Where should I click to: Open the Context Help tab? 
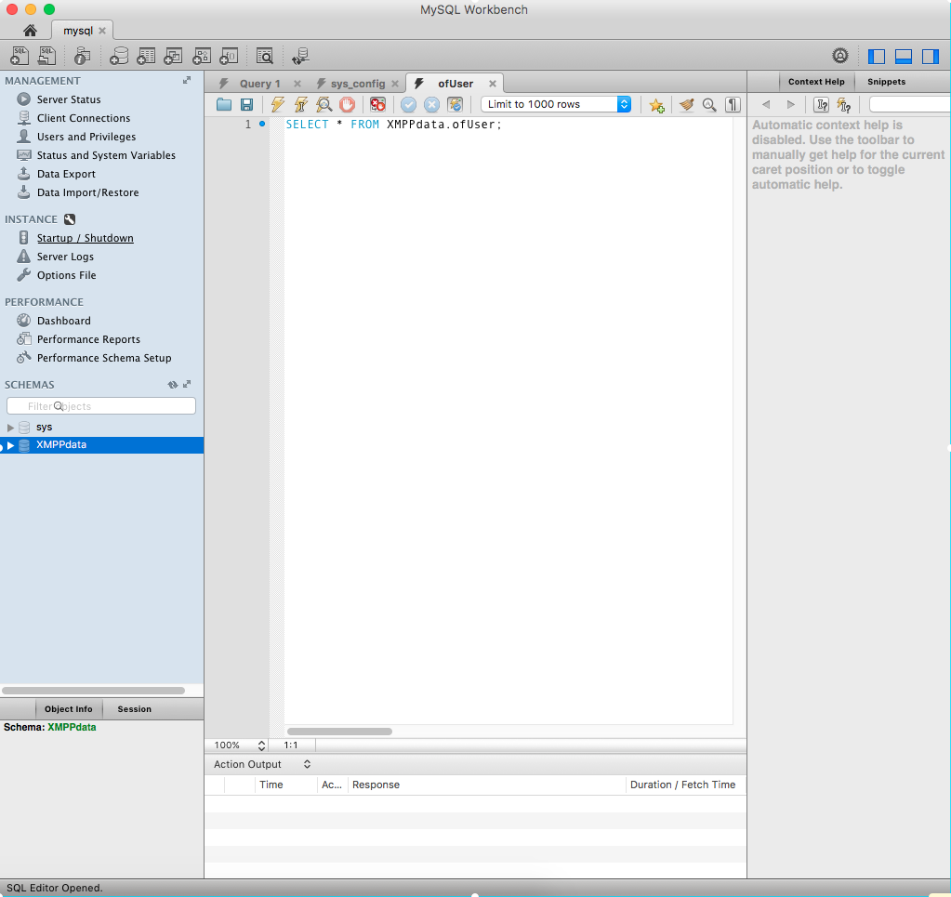click(816, 81)
